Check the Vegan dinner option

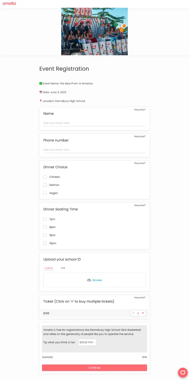(x=45, y=193)
